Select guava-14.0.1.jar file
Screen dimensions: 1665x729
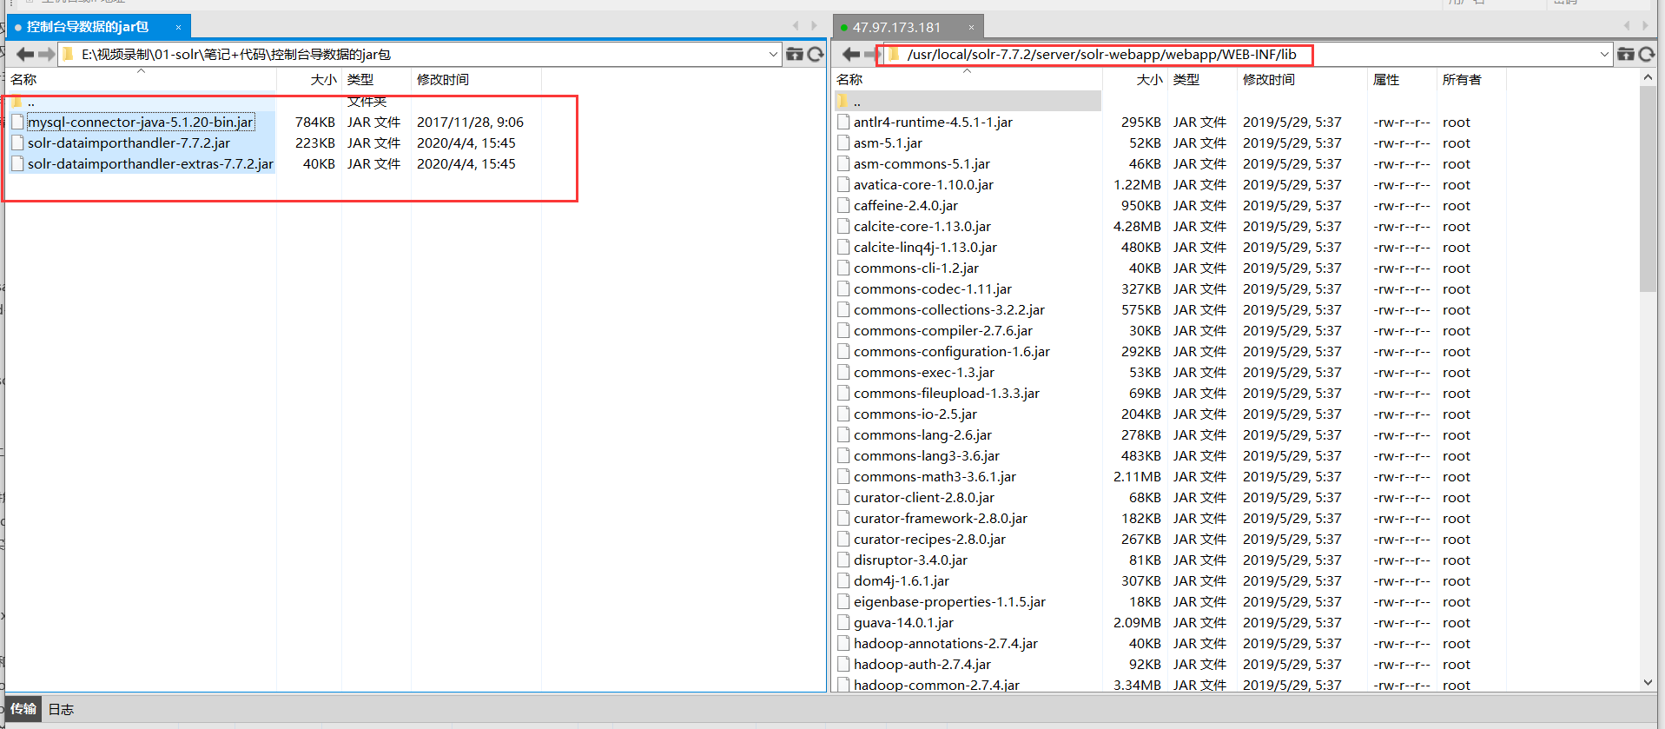pyautogui.click(x=903, y=622)
